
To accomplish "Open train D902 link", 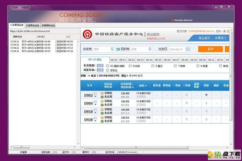I will (x=88, y=95).
